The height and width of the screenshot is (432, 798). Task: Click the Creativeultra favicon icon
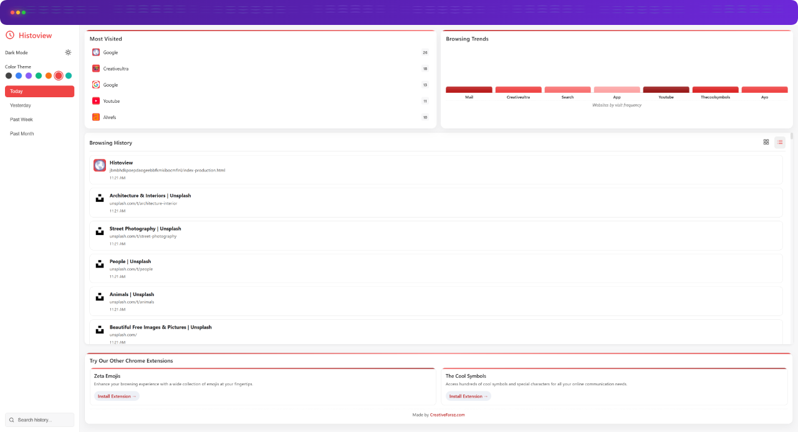click(x=96, y=69)
